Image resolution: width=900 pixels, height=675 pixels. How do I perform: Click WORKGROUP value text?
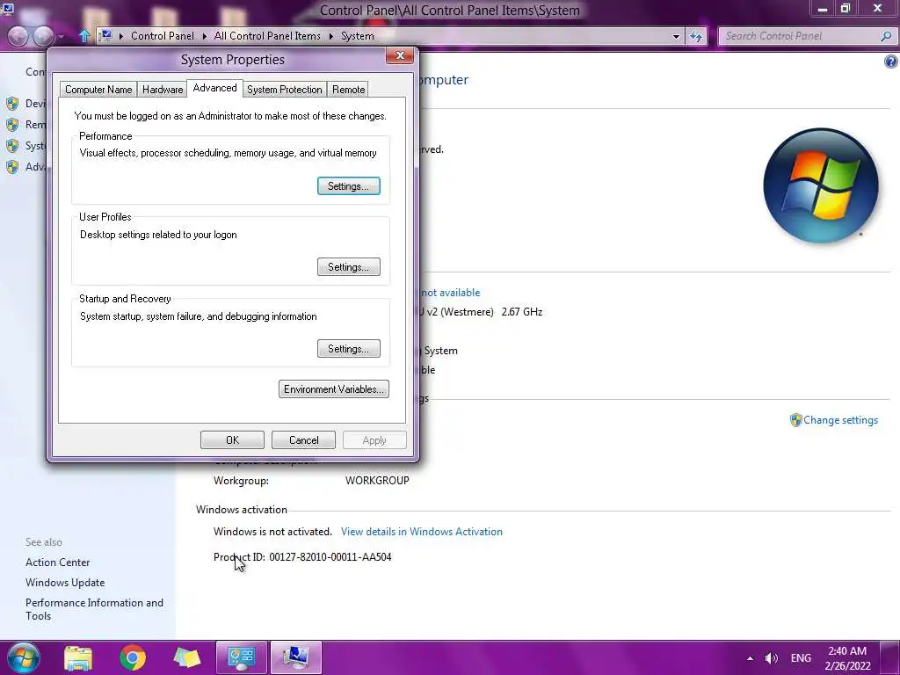tap(377, 481)
